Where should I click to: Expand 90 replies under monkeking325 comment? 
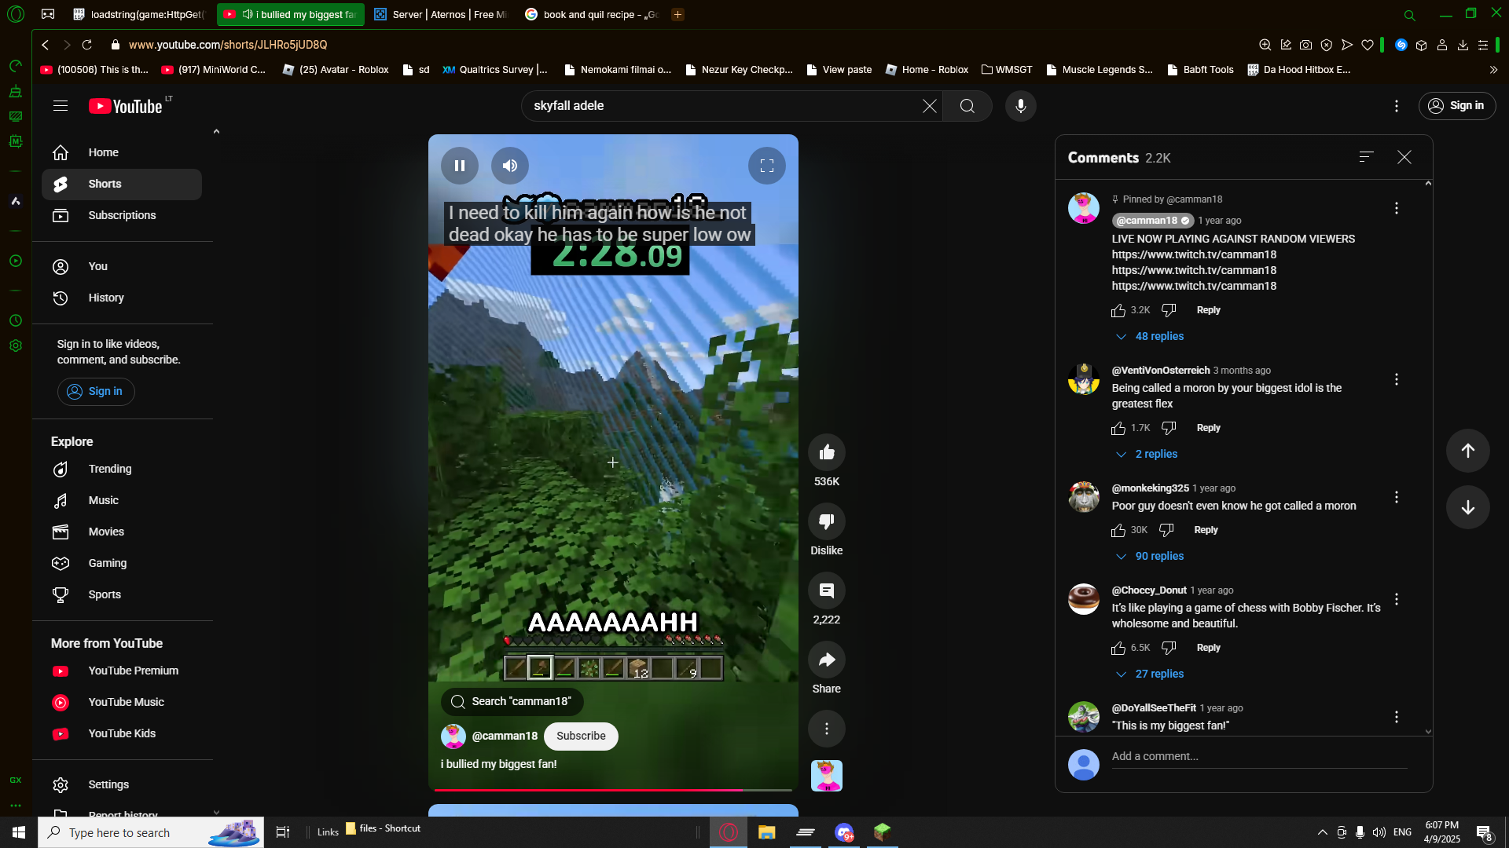(x=1150, y=556)
